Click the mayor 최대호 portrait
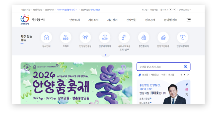 [x=174, y=94]
